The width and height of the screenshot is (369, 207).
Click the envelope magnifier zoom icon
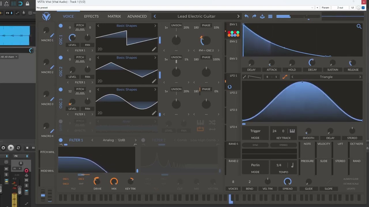pyautogui.click(x=359, y=26)
